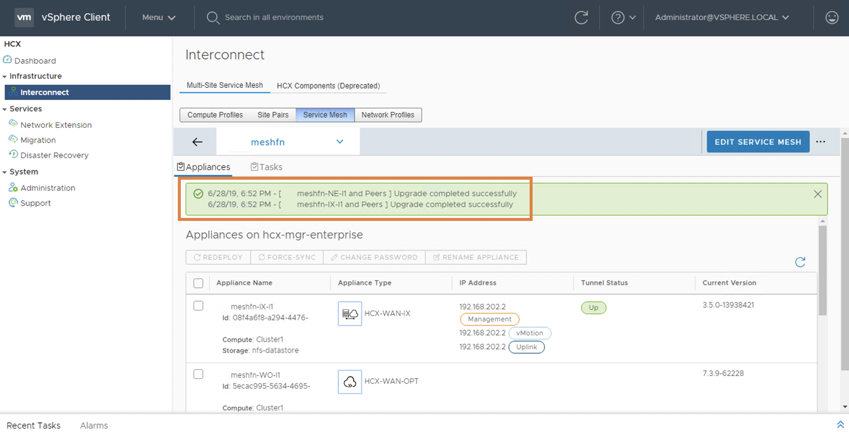Screen dimensions: 849x432
Task: Click the Network Extension cloud icon
Action: (13, 124)
